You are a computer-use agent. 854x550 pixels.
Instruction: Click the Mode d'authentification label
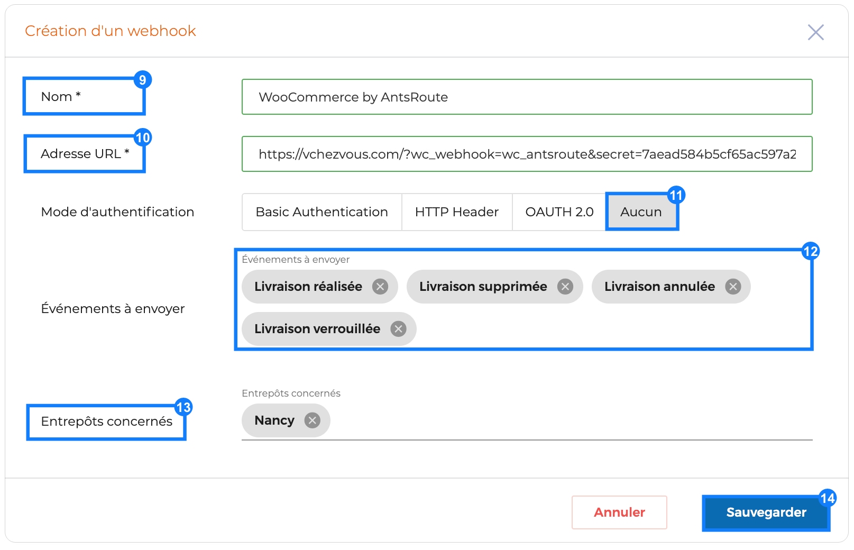click(117, 212)
